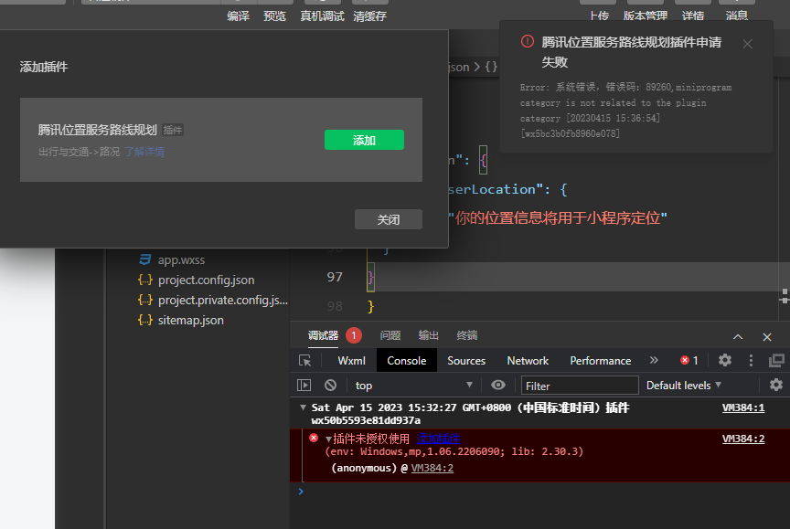Click the console Filter input
Image resolution: width=790 pixels, height=529 pixels.
(x=580, y=386)
